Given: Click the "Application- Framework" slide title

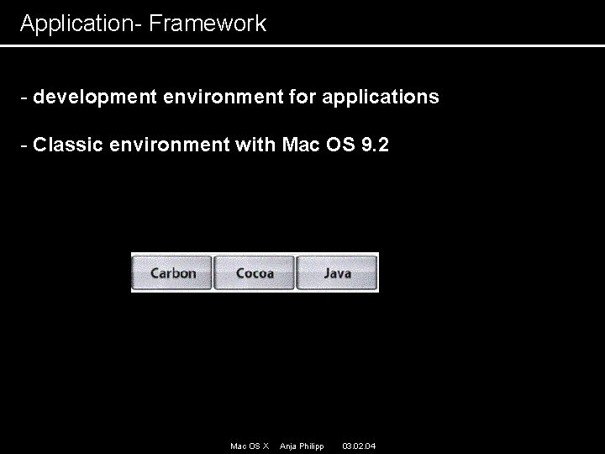Looking at the screenshot, I should pyautogui.click(x=143, y=24).
